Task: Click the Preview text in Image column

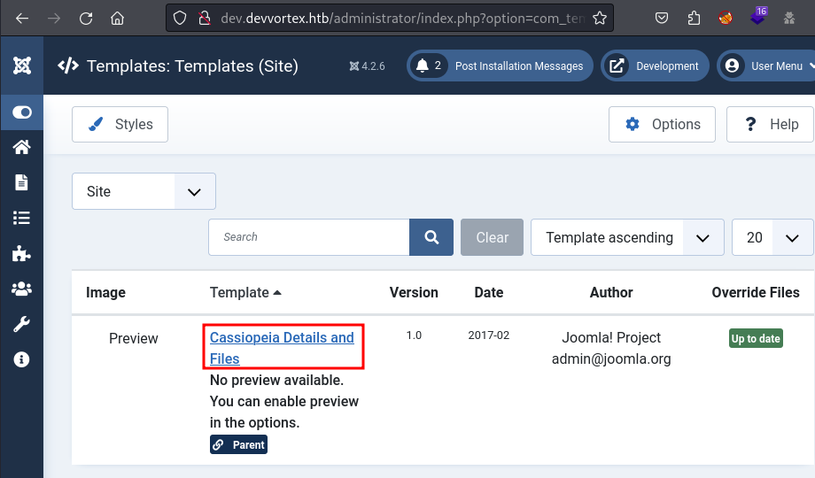Action: (x=134, y=338)
